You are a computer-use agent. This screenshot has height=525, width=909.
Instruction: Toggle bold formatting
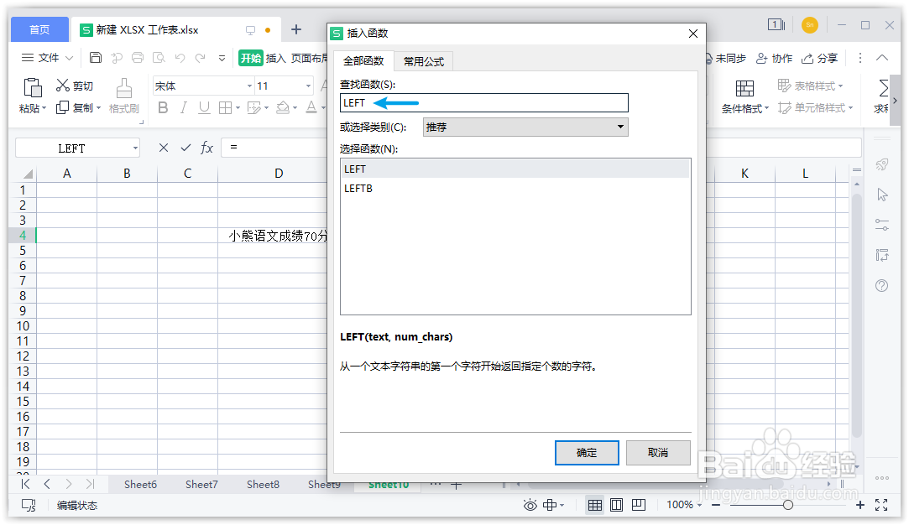[x=163, y=108]
